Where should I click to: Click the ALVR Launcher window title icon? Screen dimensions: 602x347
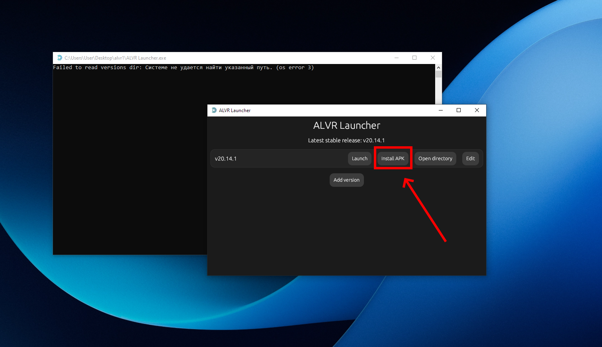coord(214,110)
